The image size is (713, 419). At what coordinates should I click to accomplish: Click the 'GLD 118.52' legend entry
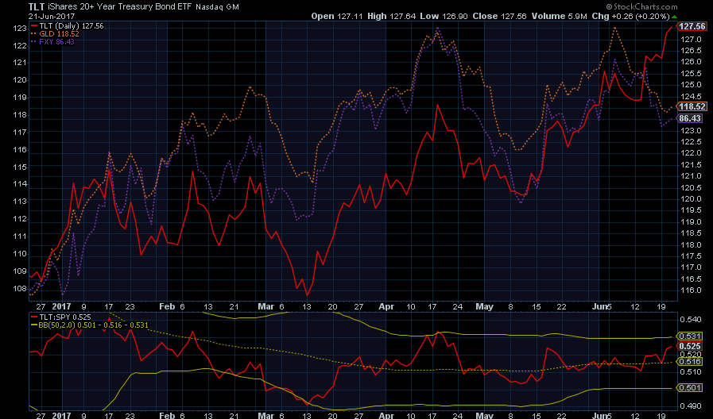click(x=59, y=33)
